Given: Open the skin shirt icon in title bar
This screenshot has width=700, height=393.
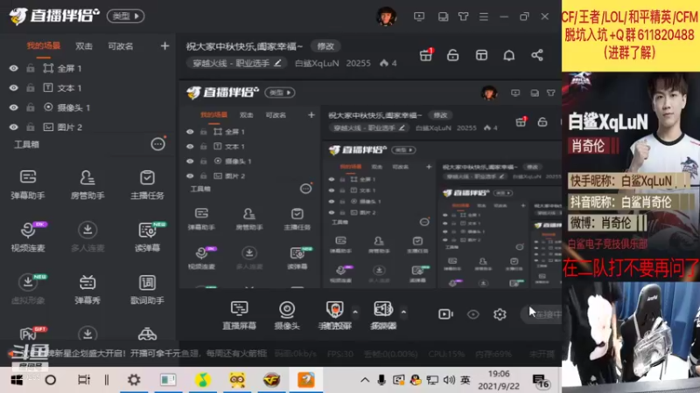Looking at the screenshot, I should point(464,17).
